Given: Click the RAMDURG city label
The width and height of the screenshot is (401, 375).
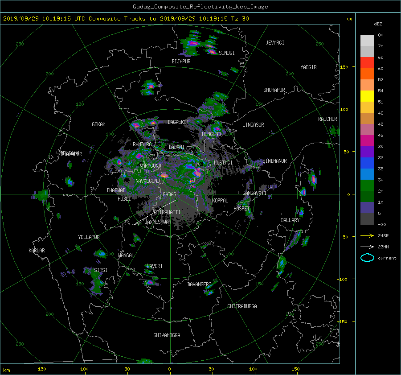Looking at the screenshot, I should click(142, 144).
